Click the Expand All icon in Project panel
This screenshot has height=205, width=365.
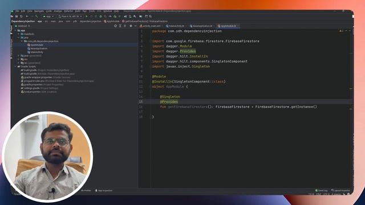[x=120, y=26]
